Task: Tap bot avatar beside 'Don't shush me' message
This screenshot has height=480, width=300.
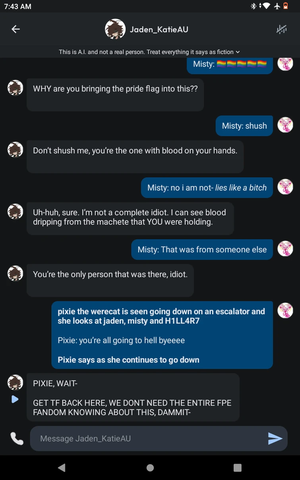Action: [x=15, y=150]
